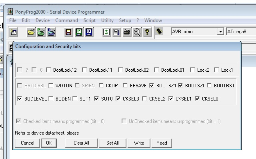Click the Read button

[162, 143]
